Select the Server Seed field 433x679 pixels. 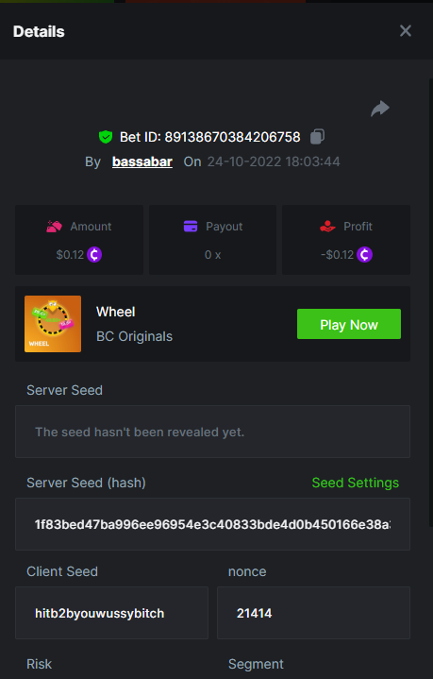click(212, 432)
